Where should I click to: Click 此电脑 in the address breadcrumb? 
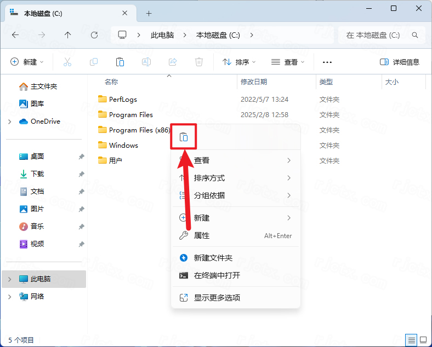click(x=162, y=35)
